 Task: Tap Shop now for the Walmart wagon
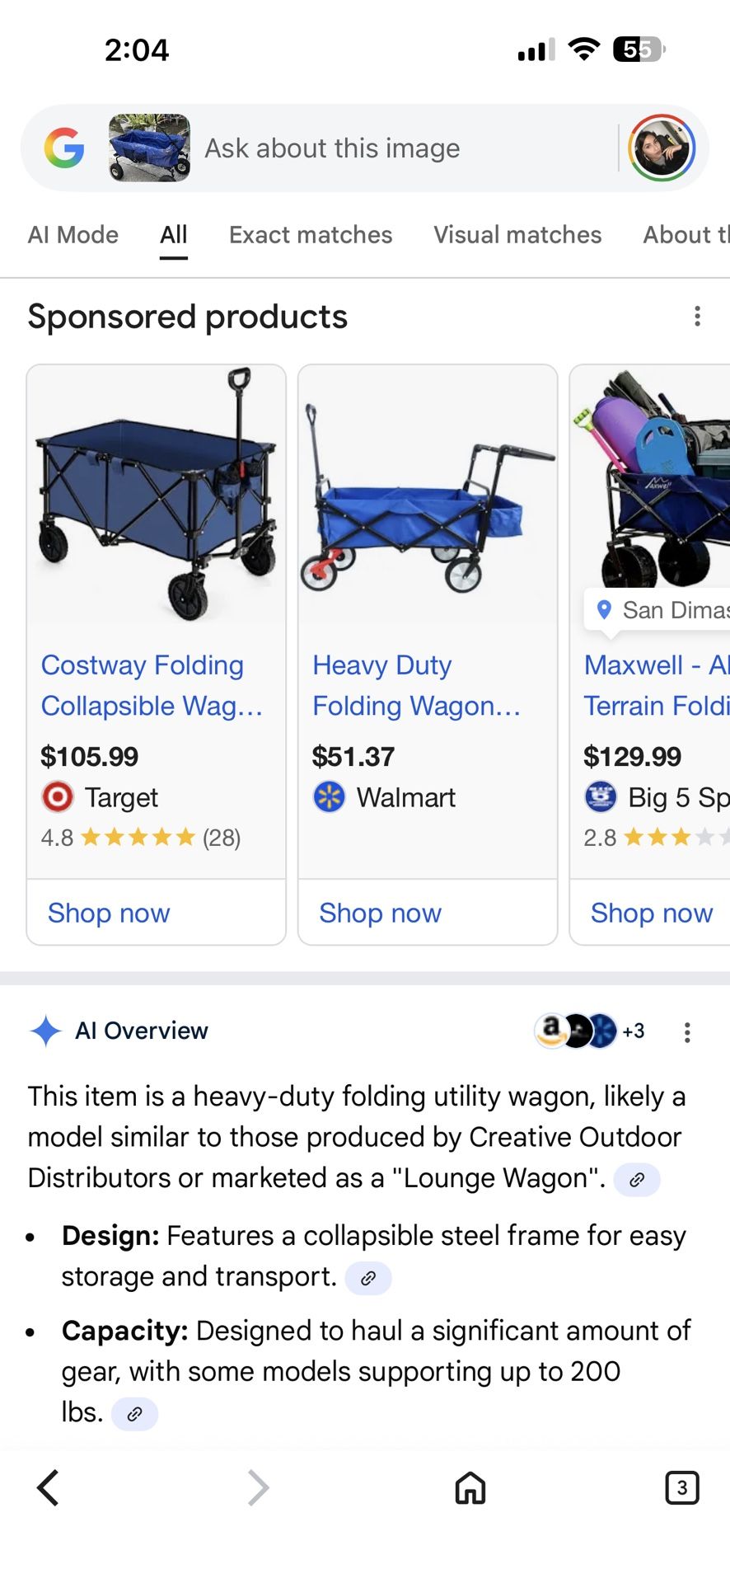tap(381, 913)
